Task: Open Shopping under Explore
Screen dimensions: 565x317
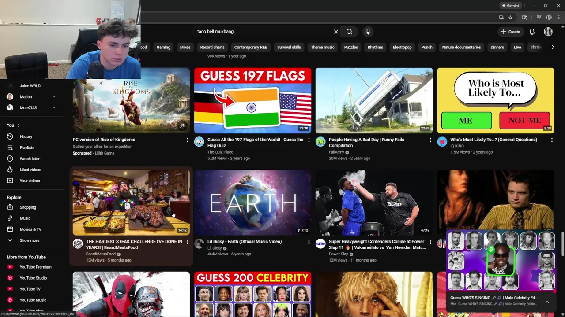Action: point(28,207)
